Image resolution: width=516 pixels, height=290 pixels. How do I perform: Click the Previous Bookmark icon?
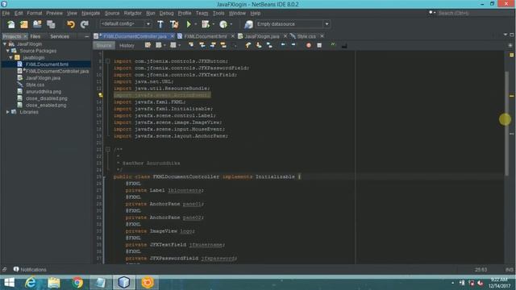tap(248, 45)
